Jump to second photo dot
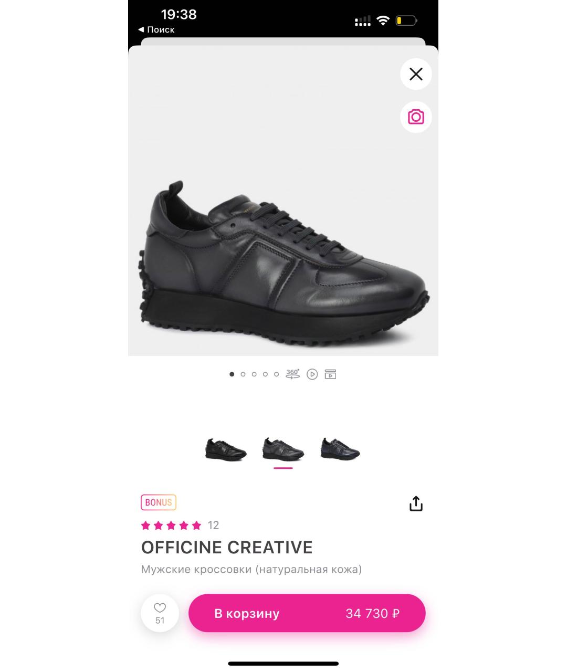Viewport: 567px width, 672px height. [243, 374]
